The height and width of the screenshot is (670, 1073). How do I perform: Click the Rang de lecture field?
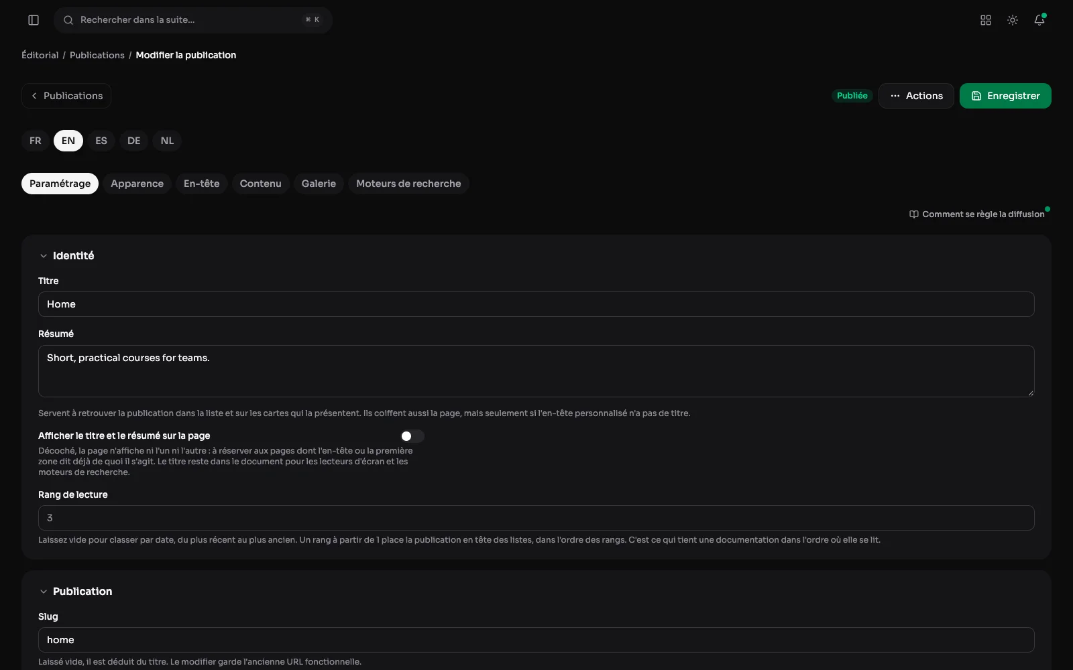(x=536, y=518)
